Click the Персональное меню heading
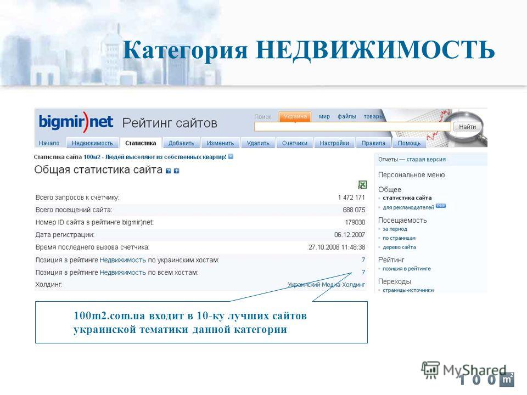Screen dimensions: 527x395 click(411, 175)
